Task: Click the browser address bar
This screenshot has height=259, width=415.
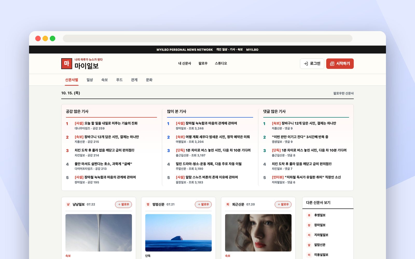Action: (x=208, y=39)
